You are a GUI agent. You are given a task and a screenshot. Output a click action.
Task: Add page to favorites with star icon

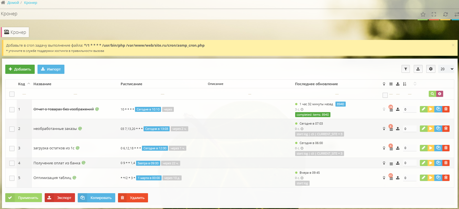(423, 14)
